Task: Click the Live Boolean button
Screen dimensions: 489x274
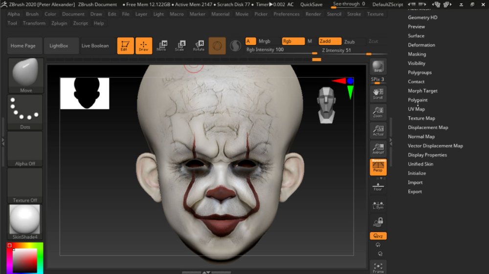Action: pyautogui.click(x=95, y=46)
